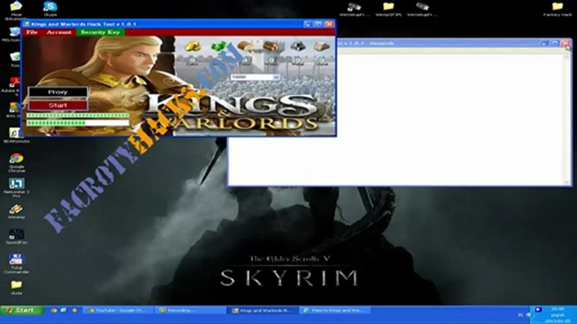Open the File menu in hack tool

[32, 32]
